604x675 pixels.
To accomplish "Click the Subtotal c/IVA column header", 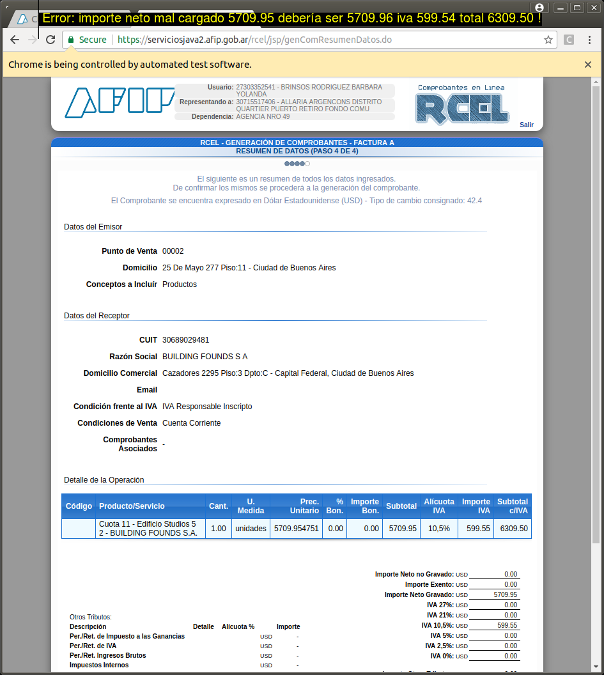I will pos(513,506).
